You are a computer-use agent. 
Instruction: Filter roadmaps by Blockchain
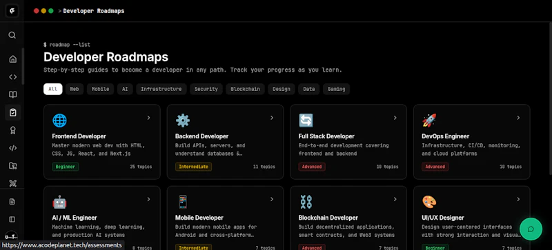[246, 89]
